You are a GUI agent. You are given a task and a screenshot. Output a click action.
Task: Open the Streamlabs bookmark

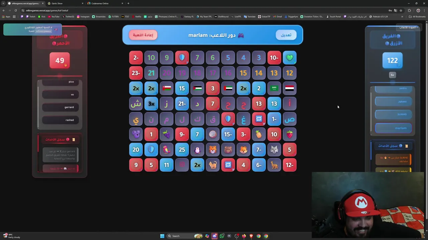[x=99, y=16]
